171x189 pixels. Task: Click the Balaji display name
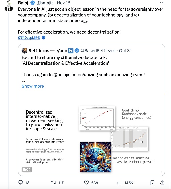[23, 3]
